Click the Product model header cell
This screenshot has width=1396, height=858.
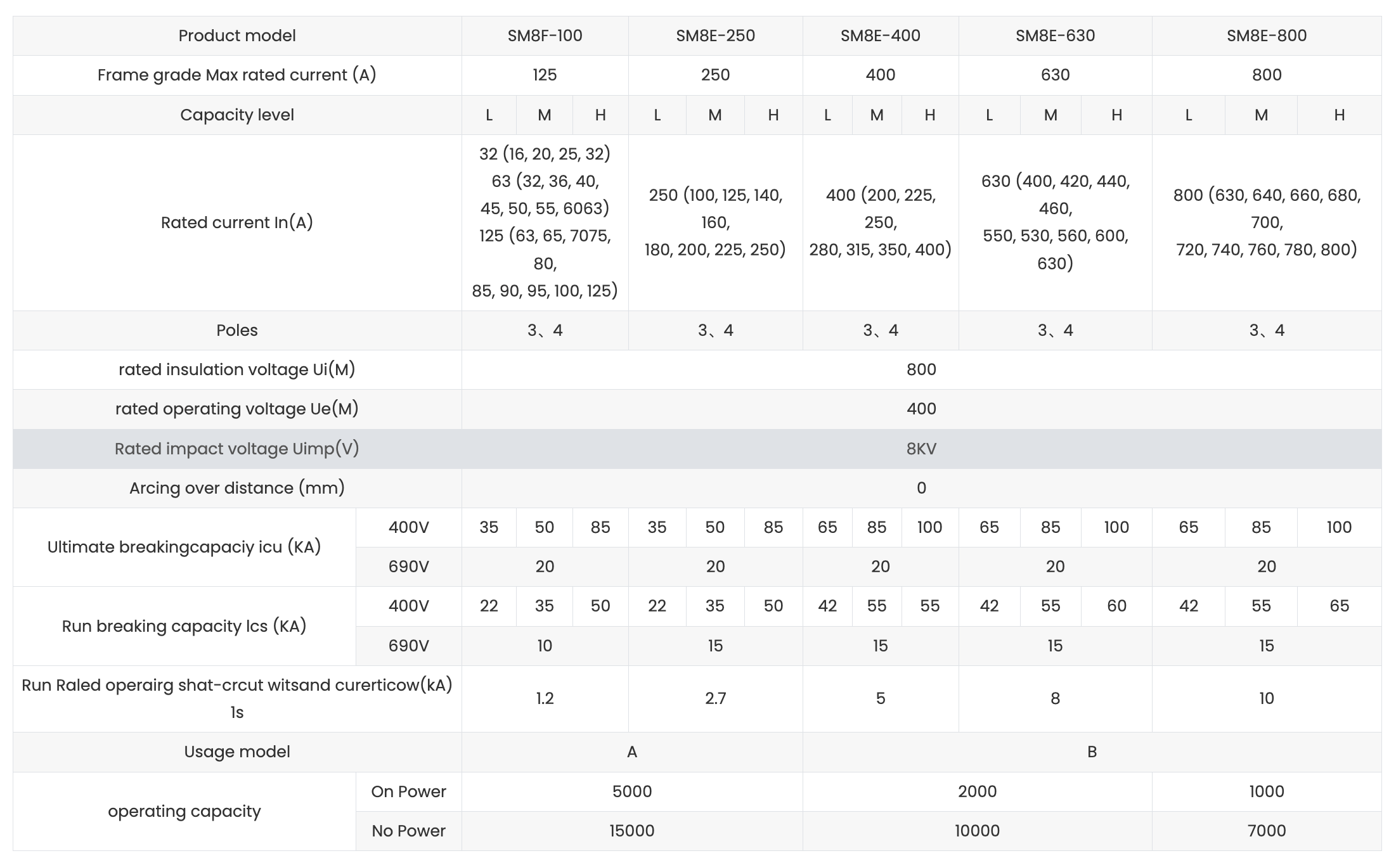coord(237,35)
